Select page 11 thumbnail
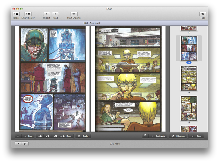219x163 pixels. coord(189,48)
